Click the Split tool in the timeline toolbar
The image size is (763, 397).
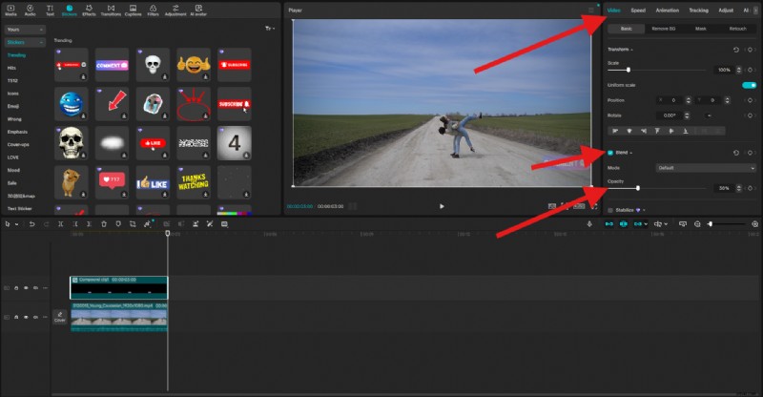pyautogui.click(x=61, y=224)
